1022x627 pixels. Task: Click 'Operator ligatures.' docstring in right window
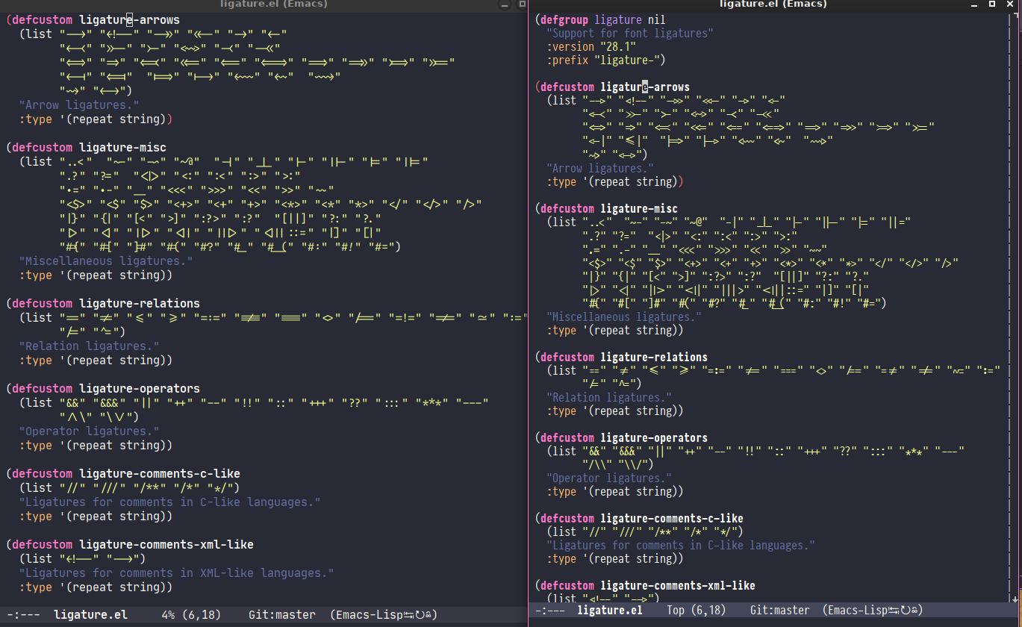[x=609, y=478]
